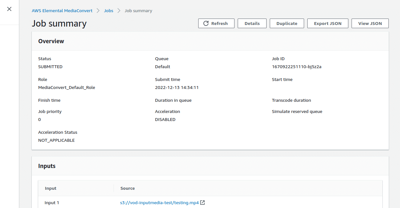Select the Input 1 row cell
Viewport: 400px width, 208px height.
coord(52,203)
